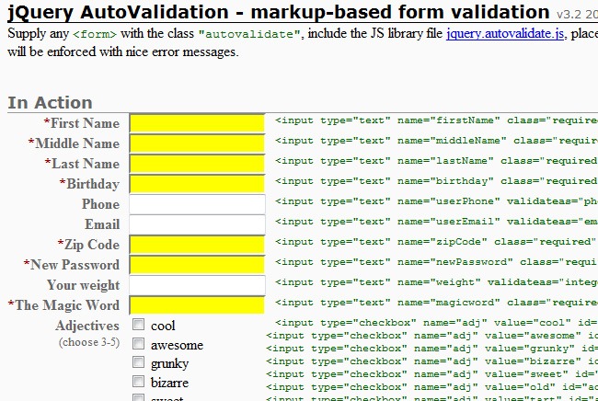Viewport: 598px width, 401px height.
Task: Select the Adjectives label
Action: pyautogui.click(x=87, y=326)
